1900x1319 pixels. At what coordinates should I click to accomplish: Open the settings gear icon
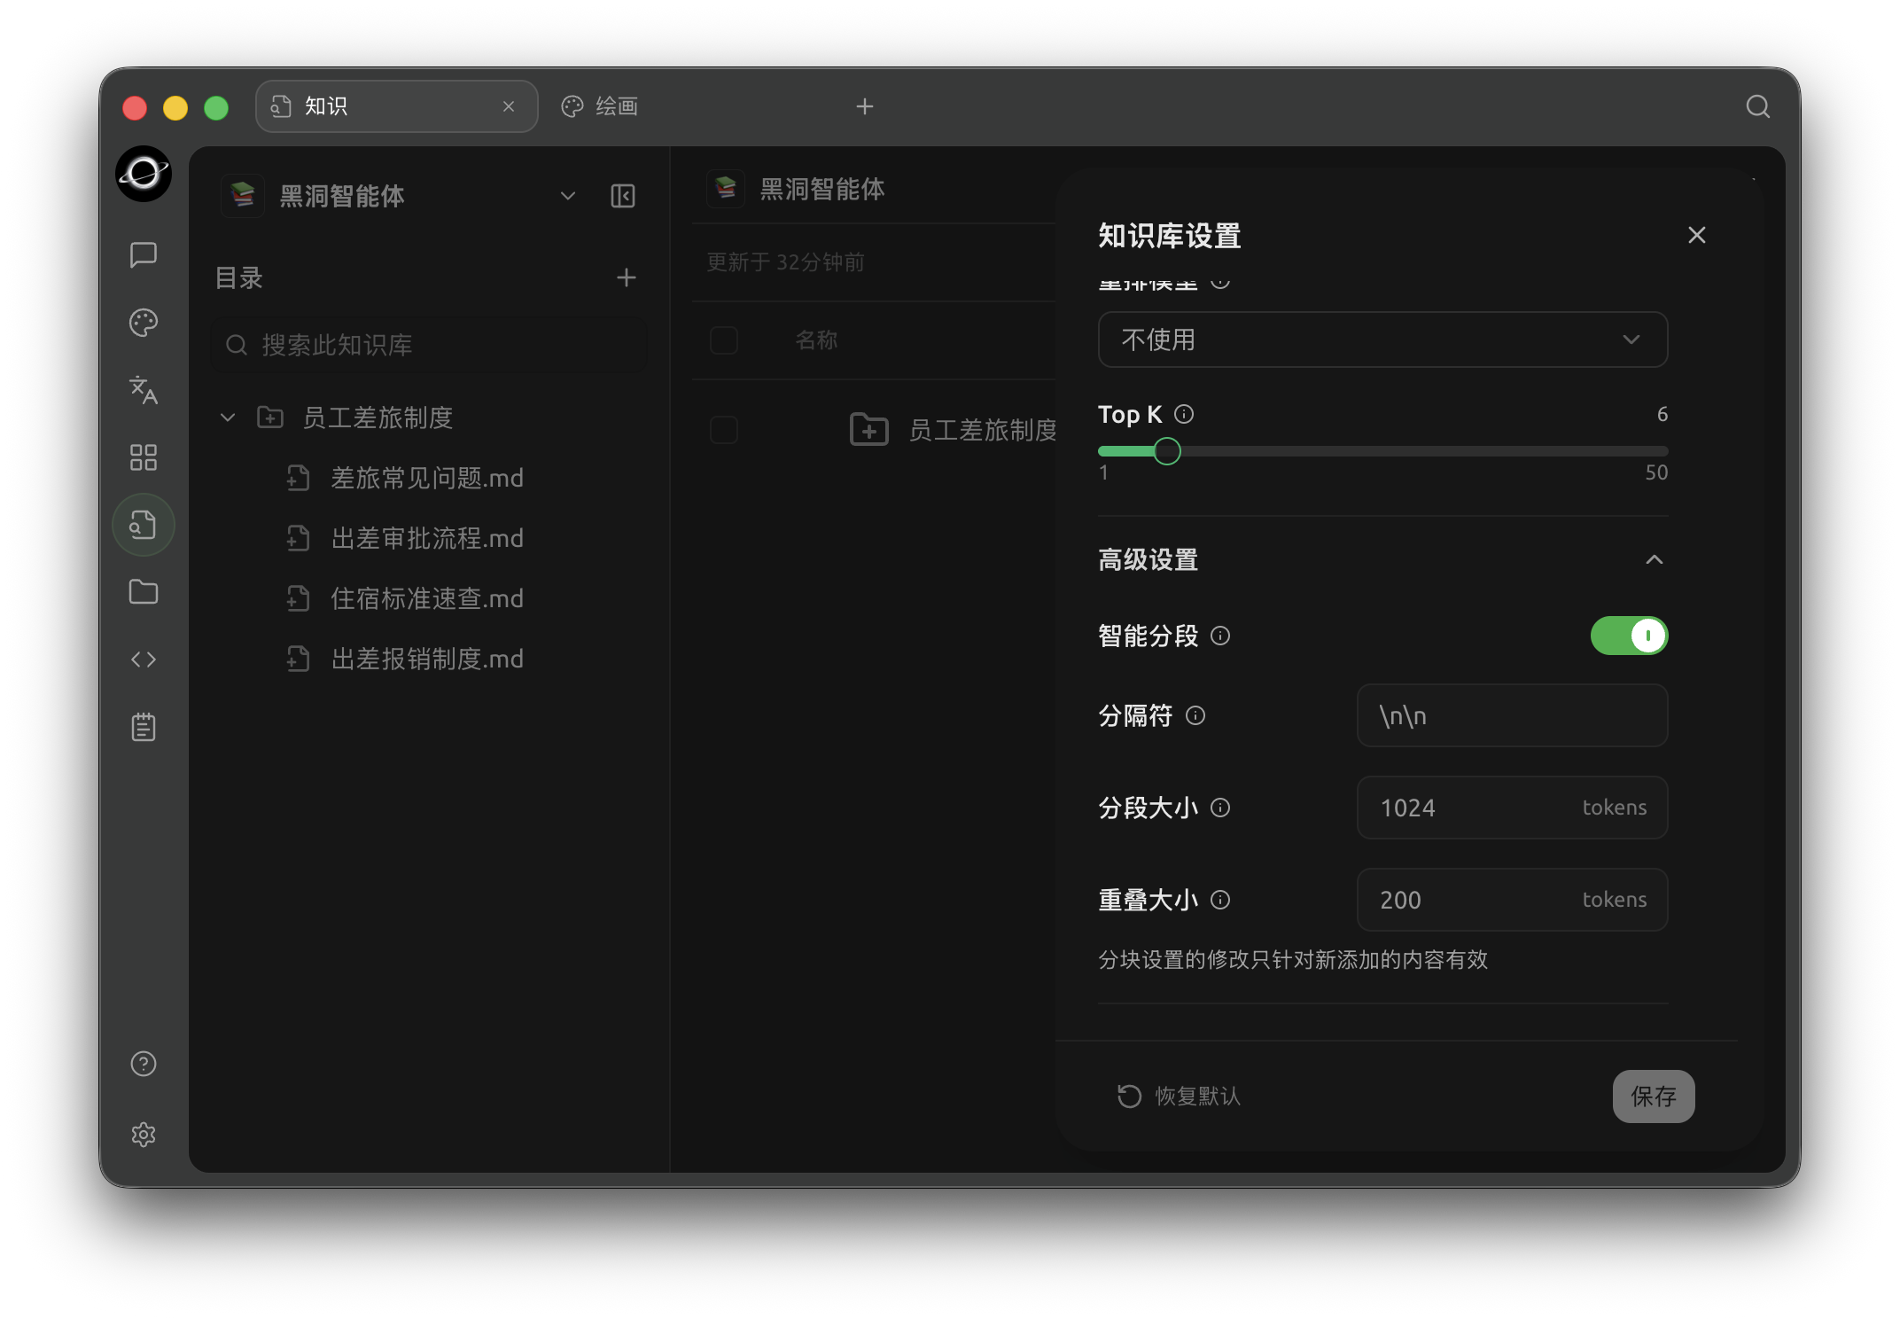[144, 1135]
